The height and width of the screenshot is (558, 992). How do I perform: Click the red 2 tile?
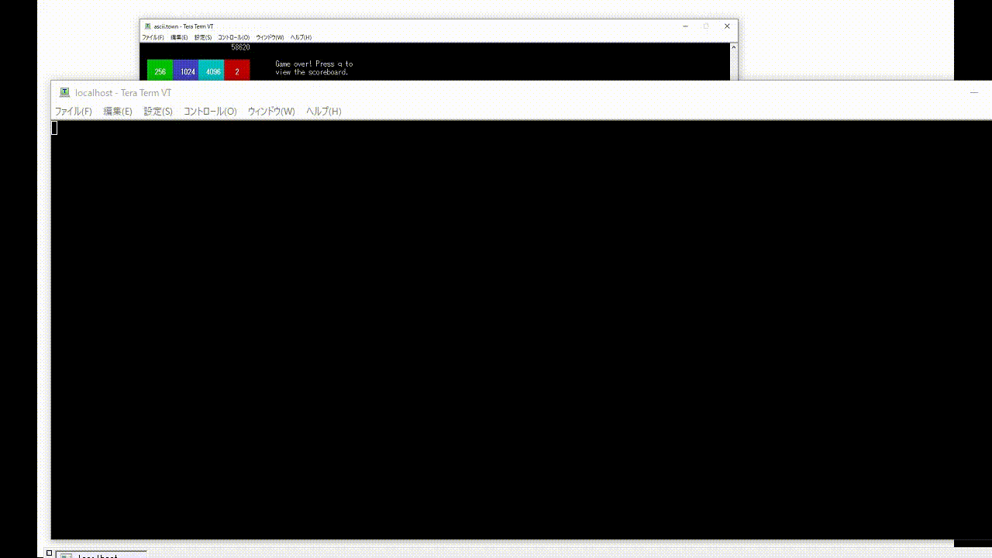click(237, 71)
